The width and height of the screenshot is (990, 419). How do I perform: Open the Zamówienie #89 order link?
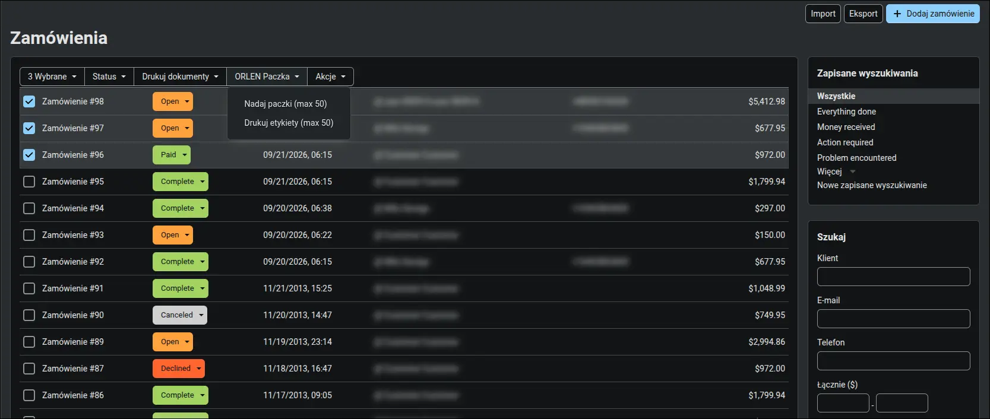point(73,342)
